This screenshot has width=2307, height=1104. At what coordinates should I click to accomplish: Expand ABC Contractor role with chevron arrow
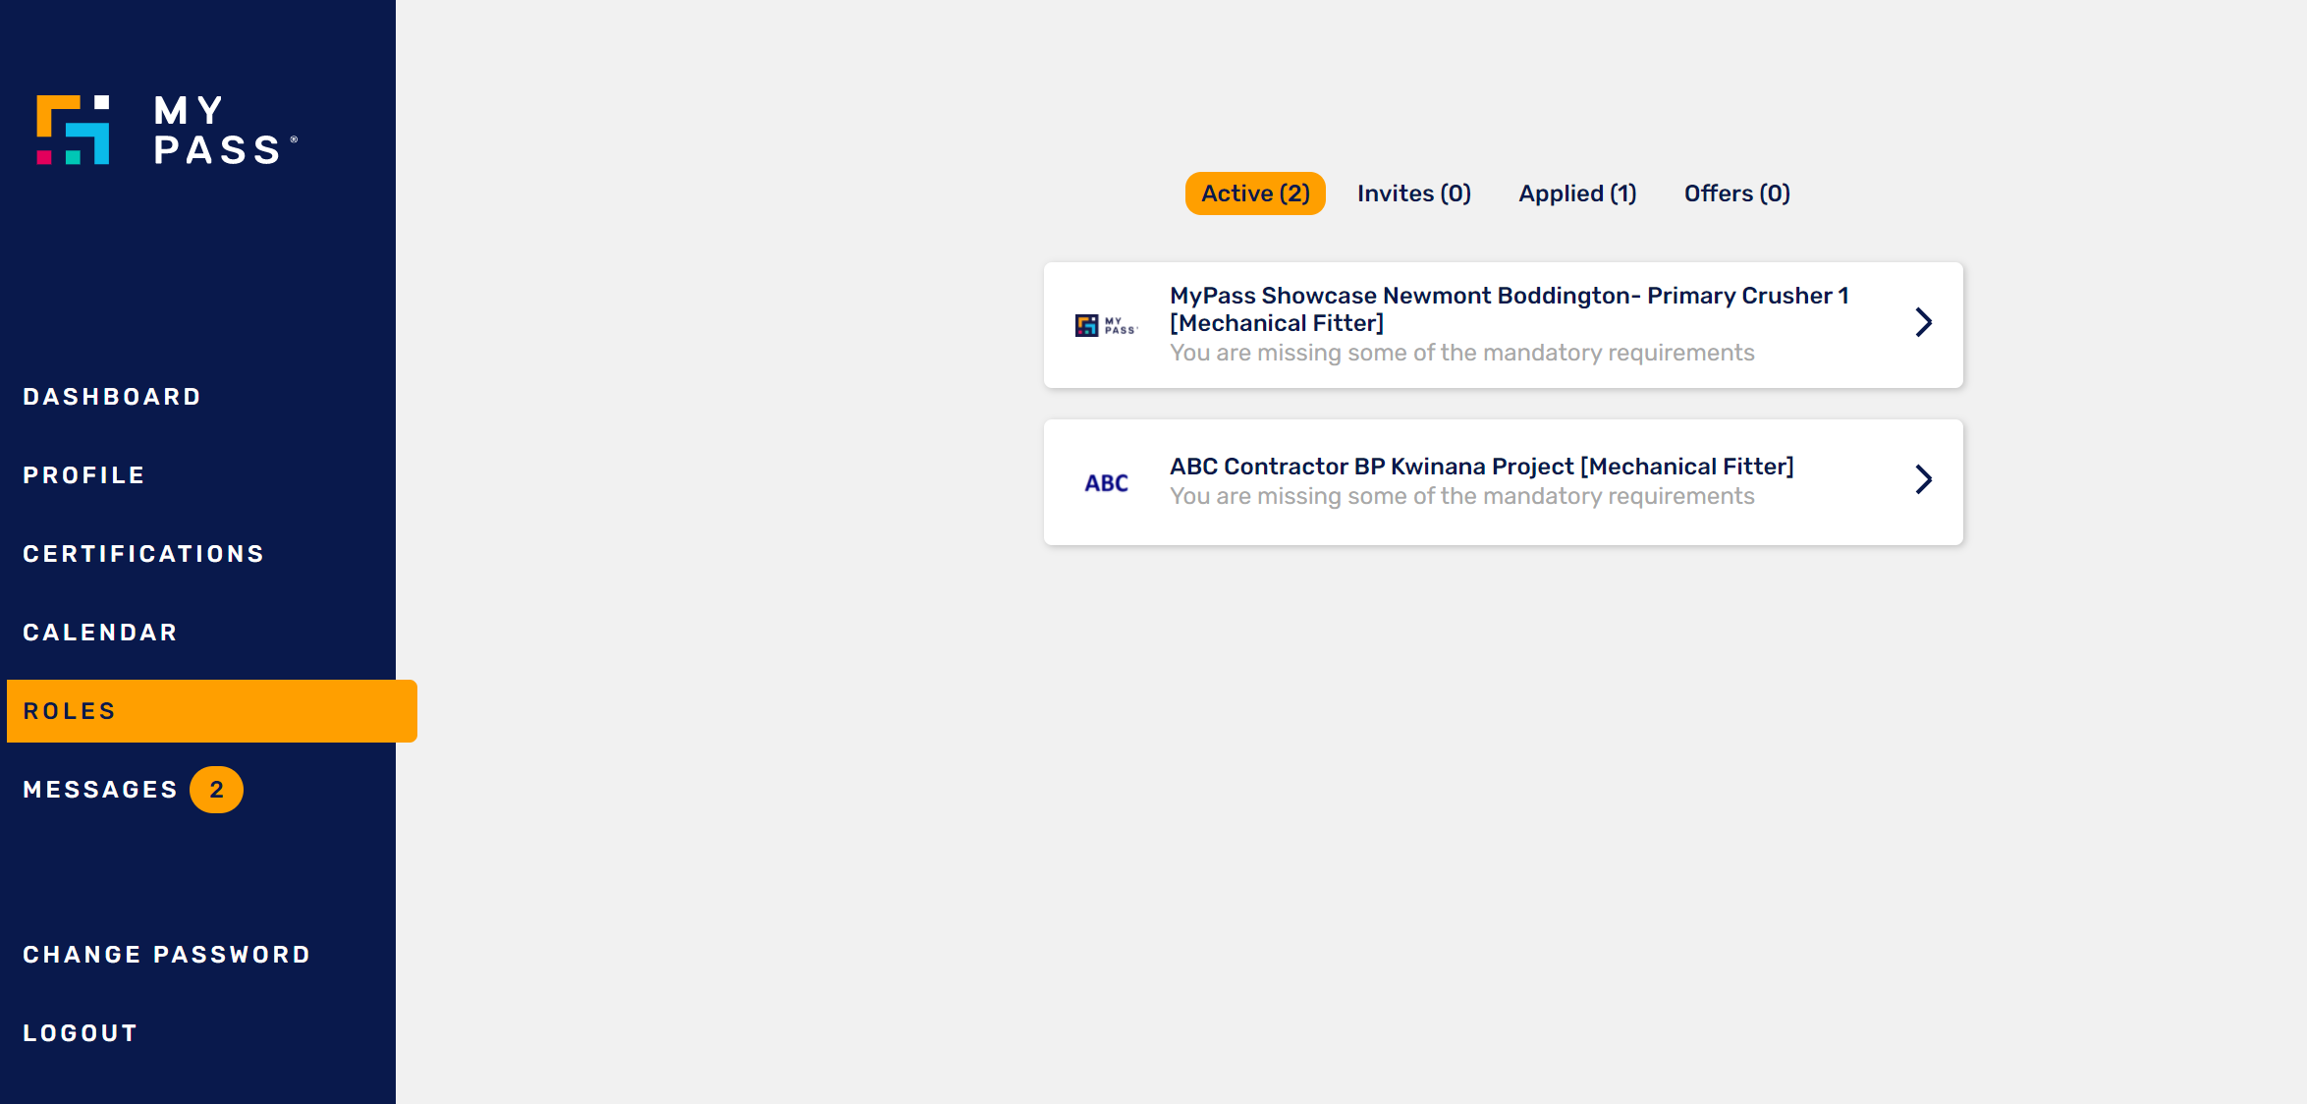(x=1924, y=479)
